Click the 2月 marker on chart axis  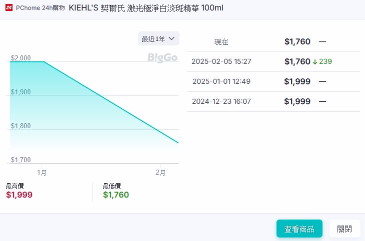pyautogui.click(x=160, y=172)
